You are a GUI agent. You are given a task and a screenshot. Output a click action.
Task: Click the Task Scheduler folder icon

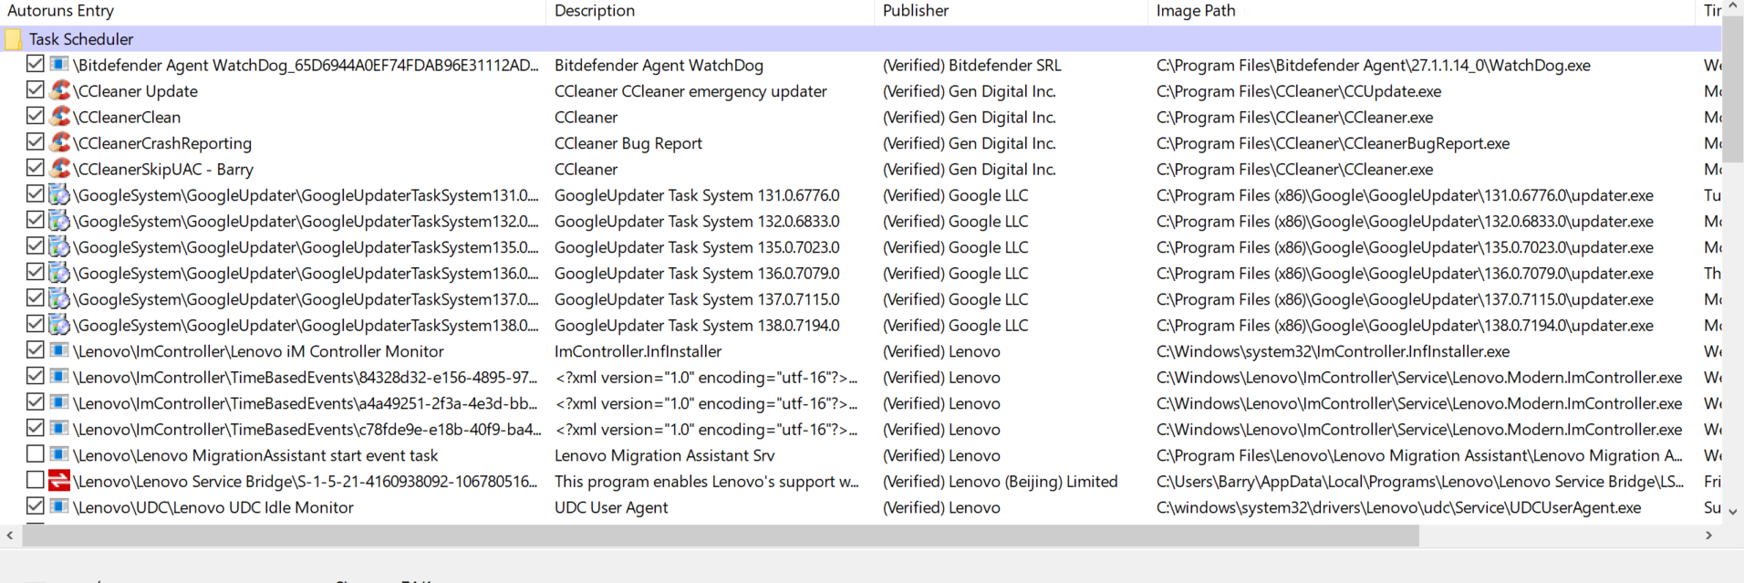coord(13,39)
